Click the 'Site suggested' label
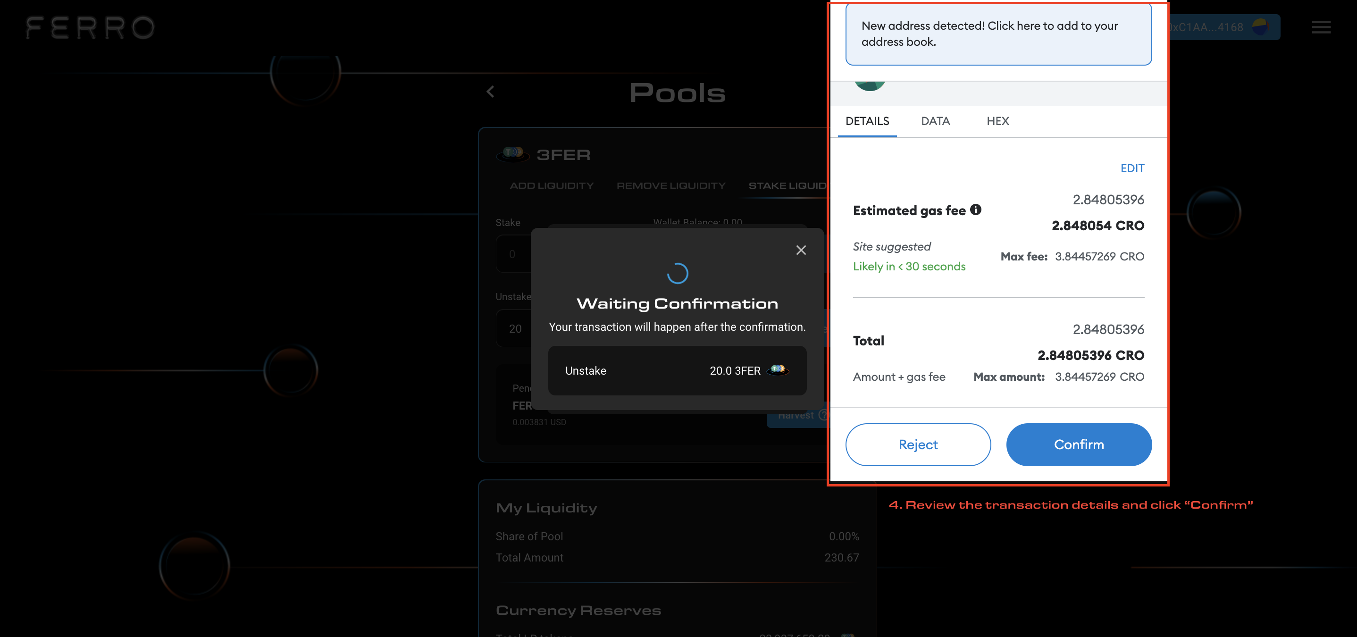The height and width of the screenshot is (637, 1357). pyautogui.click(x=891, y=247)
